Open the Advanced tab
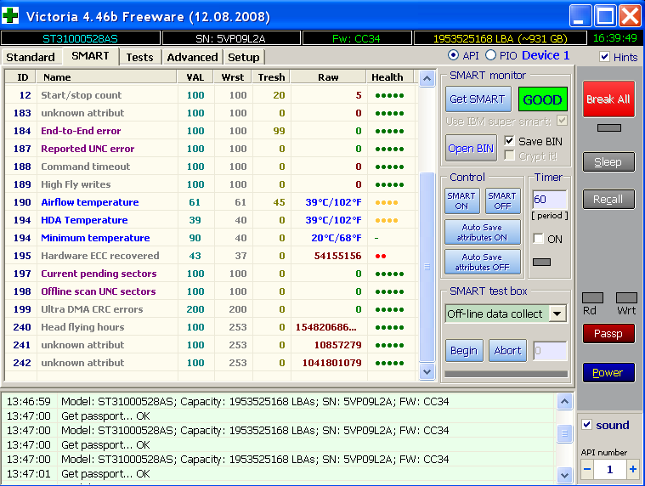Viewport: 645px width, 486px height. pos(192,57)
